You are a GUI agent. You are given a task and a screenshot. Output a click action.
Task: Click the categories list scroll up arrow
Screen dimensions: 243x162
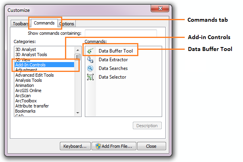tap(78, 50)
